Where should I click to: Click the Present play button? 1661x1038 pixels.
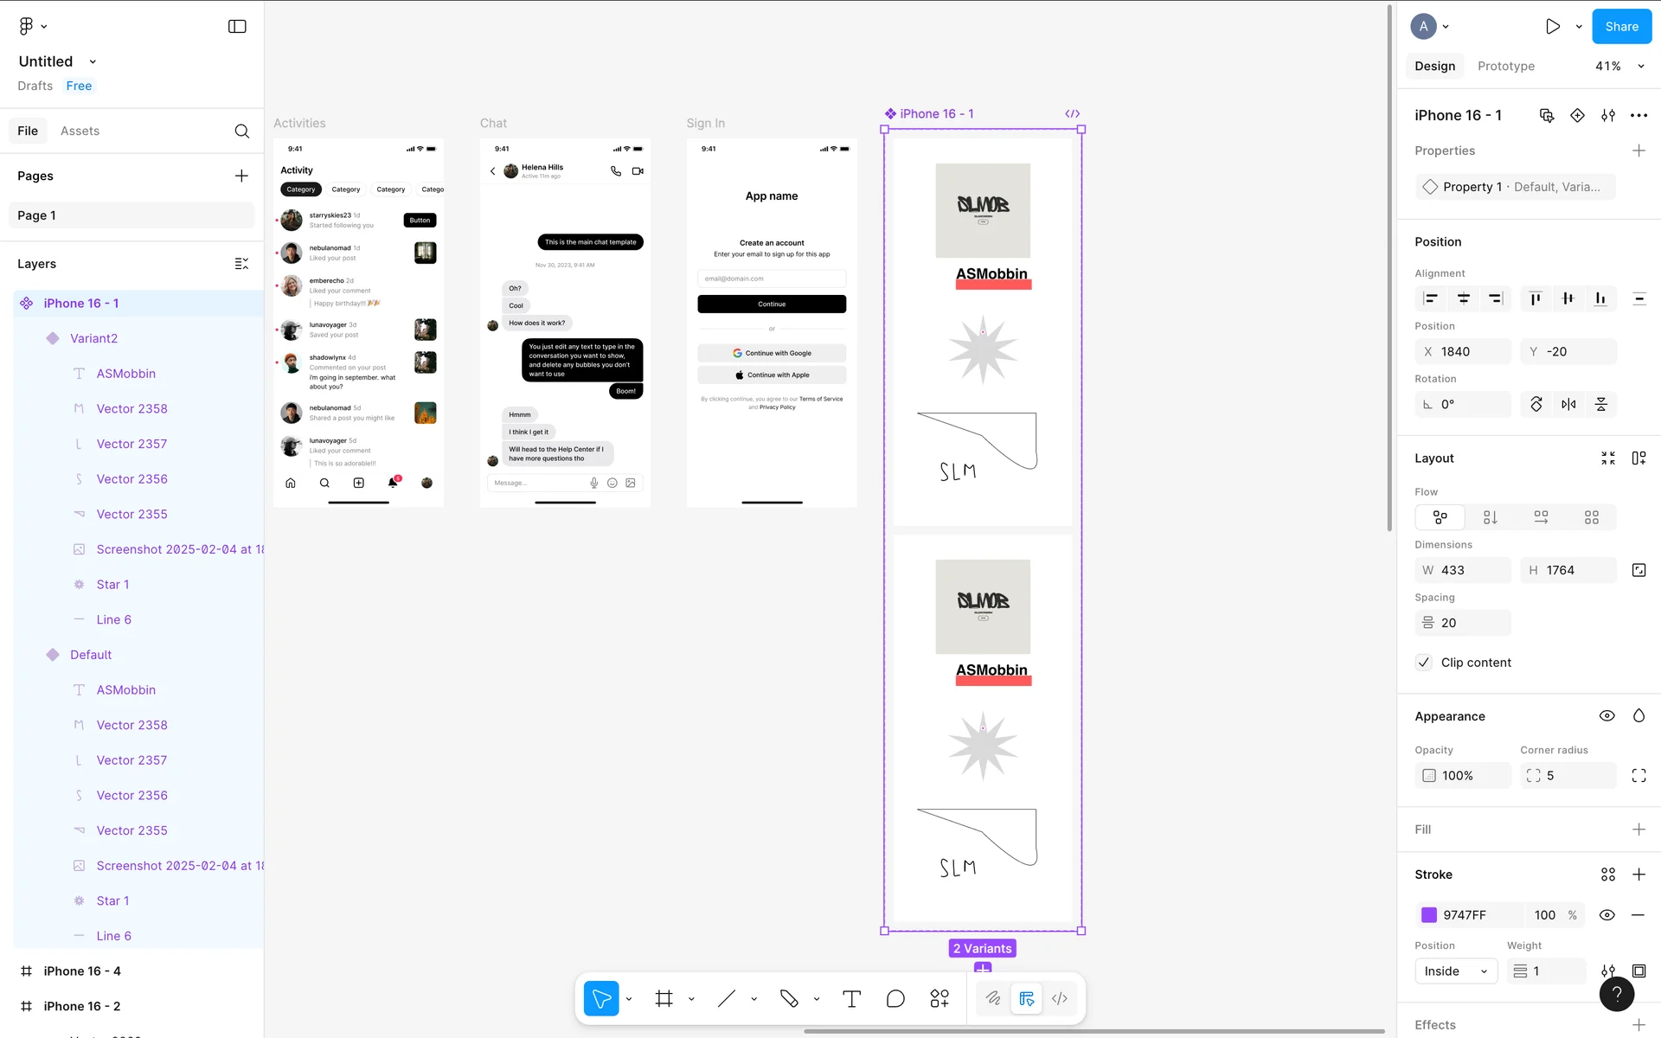1553,27
